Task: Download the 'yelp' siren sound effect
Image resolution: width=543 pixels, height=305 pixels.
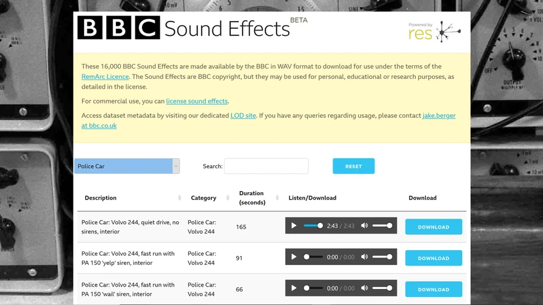Action: coord(433,258)
